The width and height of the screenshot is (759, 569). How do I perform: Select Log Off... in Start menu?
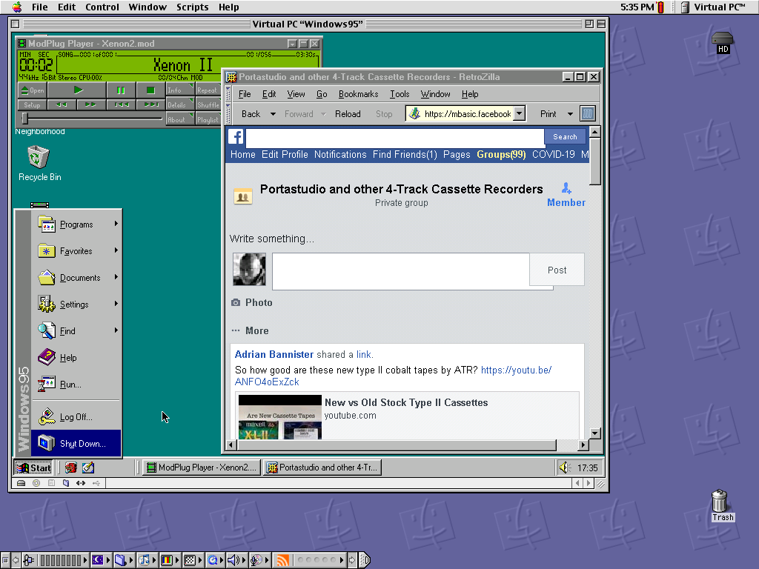click(x=76, y=416)
